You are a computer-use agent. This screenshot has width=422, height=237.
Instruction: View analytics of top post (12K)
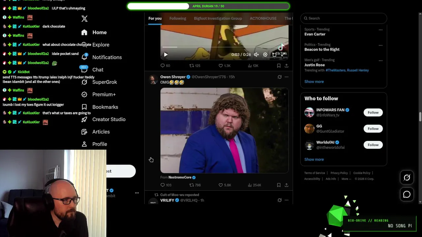coord(253,66)
